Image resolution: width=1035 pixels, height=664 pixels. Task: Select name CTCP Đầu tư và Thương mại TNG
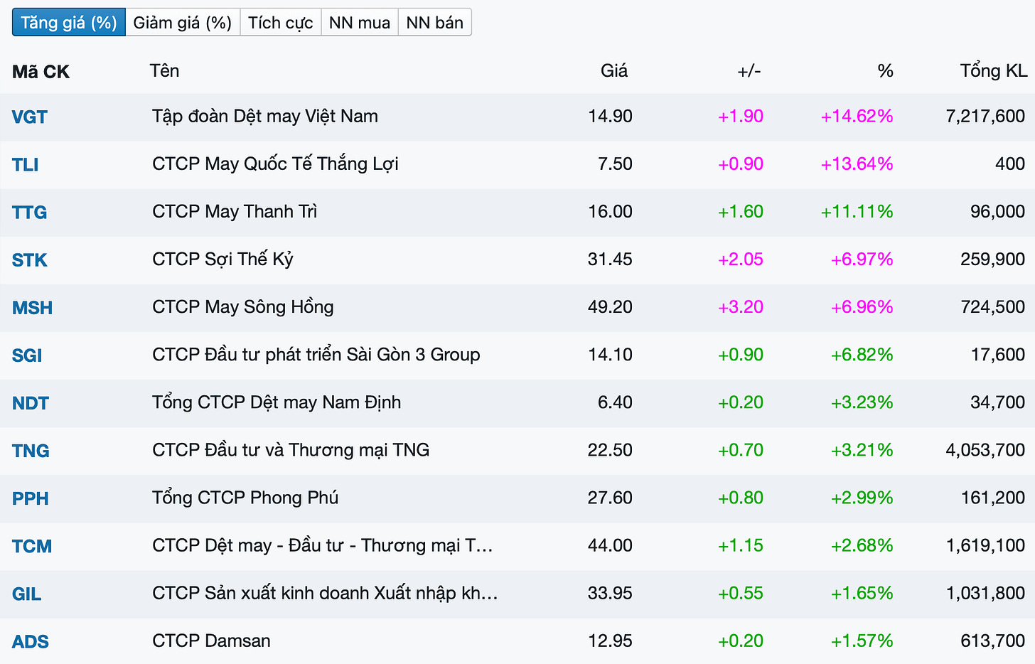291,449
